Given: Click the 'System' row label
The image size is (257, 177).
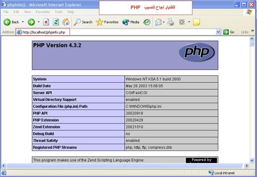Looking at the screenshot, I should click(x=40, y=79).
